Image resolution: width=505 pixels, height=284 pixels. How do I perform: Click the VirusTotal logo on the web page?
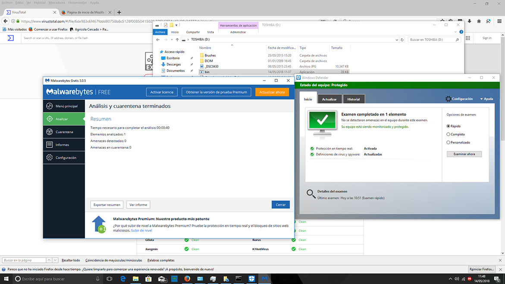tap(11, 38)
